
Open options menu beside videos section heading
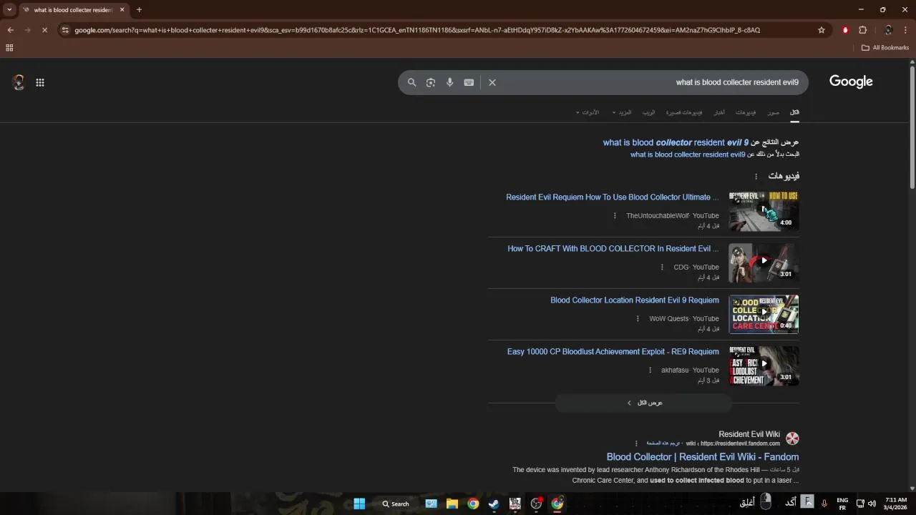tap(756, 177)
